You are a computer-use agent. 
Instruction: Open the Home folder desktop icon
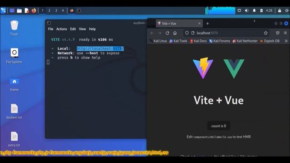[14, 85]
